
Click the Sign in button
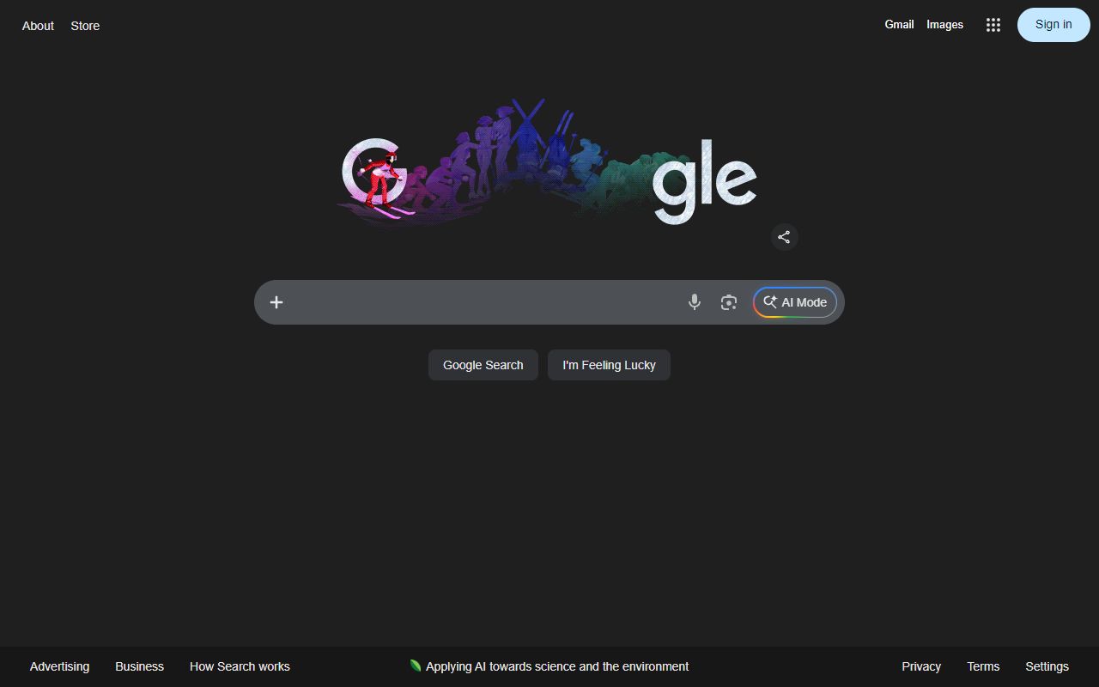pyautogui.click(x=1053, y=25)
